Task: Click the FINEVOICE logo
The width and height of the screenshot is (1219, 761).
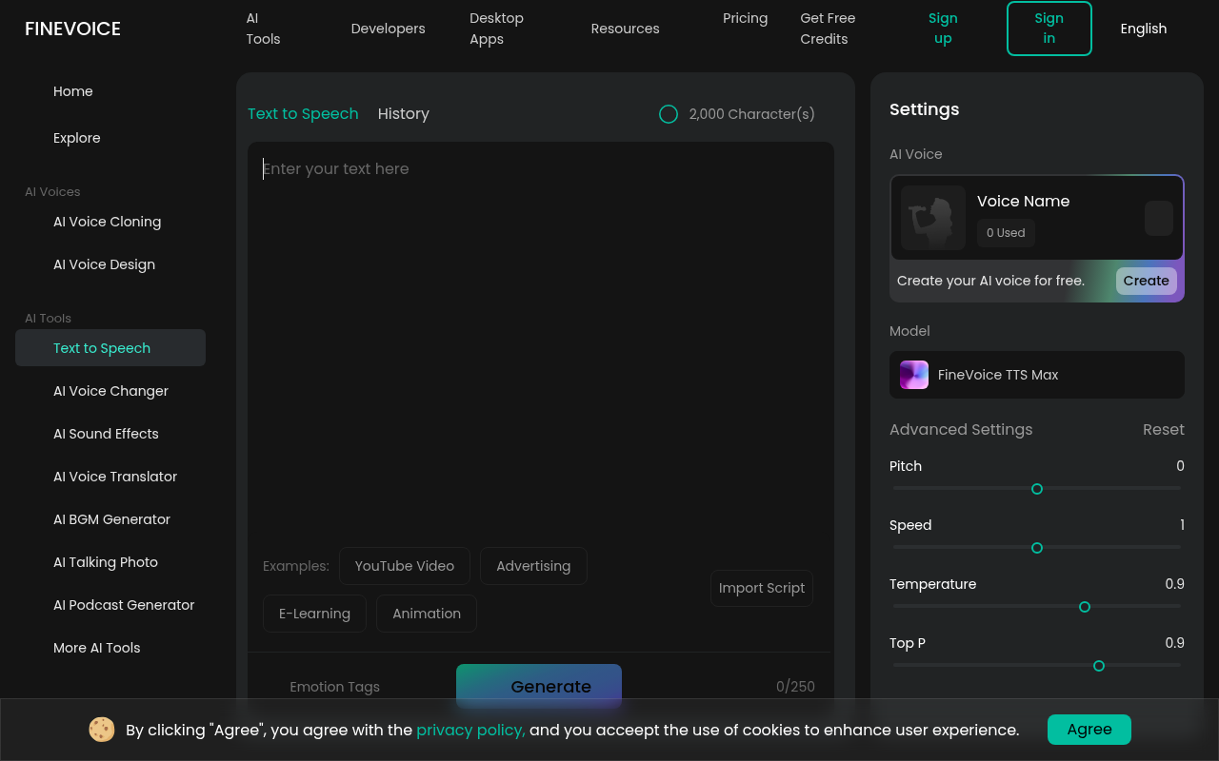Action: tap(72, 29)
